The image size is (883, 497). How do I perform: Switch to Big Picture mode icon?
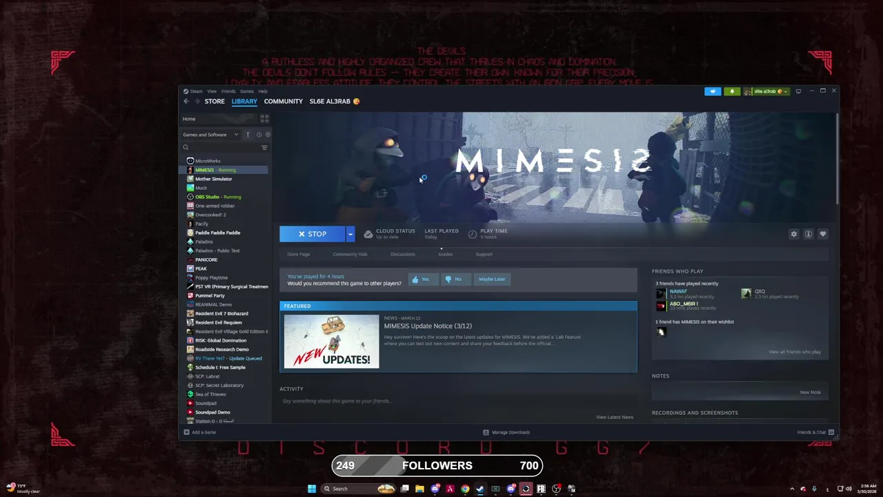[x=799, y=91]
